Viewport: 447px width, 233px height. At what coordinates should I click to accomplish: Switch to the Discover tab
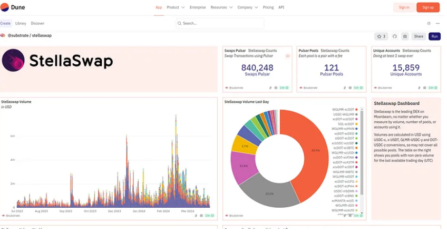pyautogui.click(x=37, y=23)
